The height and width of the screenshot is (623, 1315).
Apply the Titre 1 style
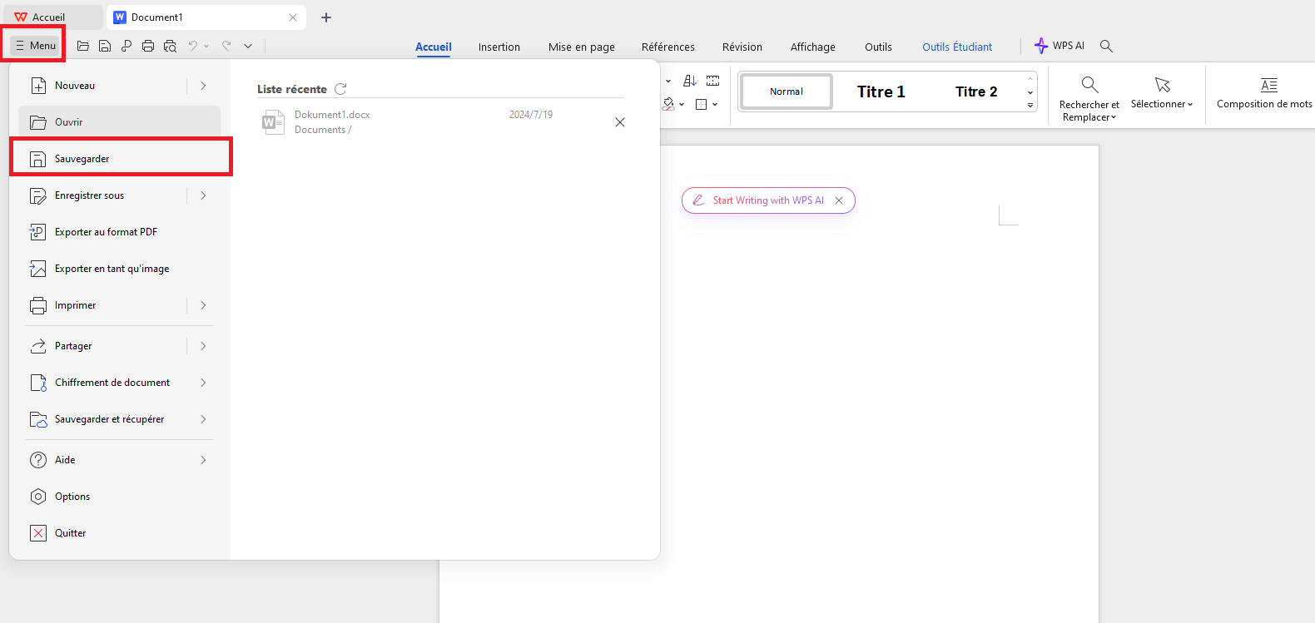pyautogui.click(x=881, y=91)
